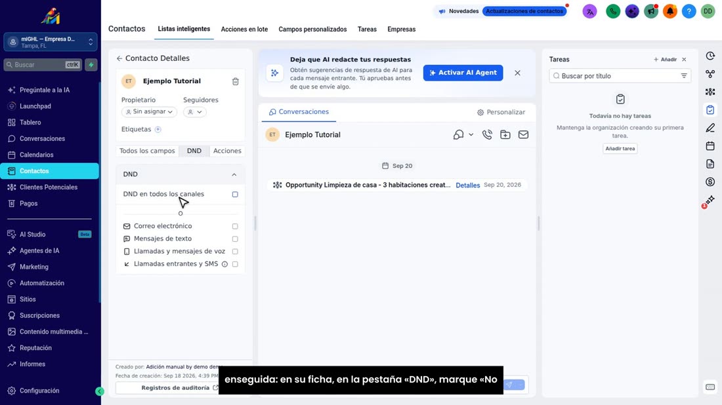Viewport: 722px width, 405px height.
Task: Check the Correo electrónico DND box
Action: [x=235, y=226]
